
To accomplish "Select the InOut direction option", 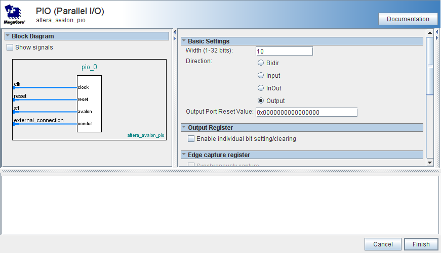I will tap(261, 88).
